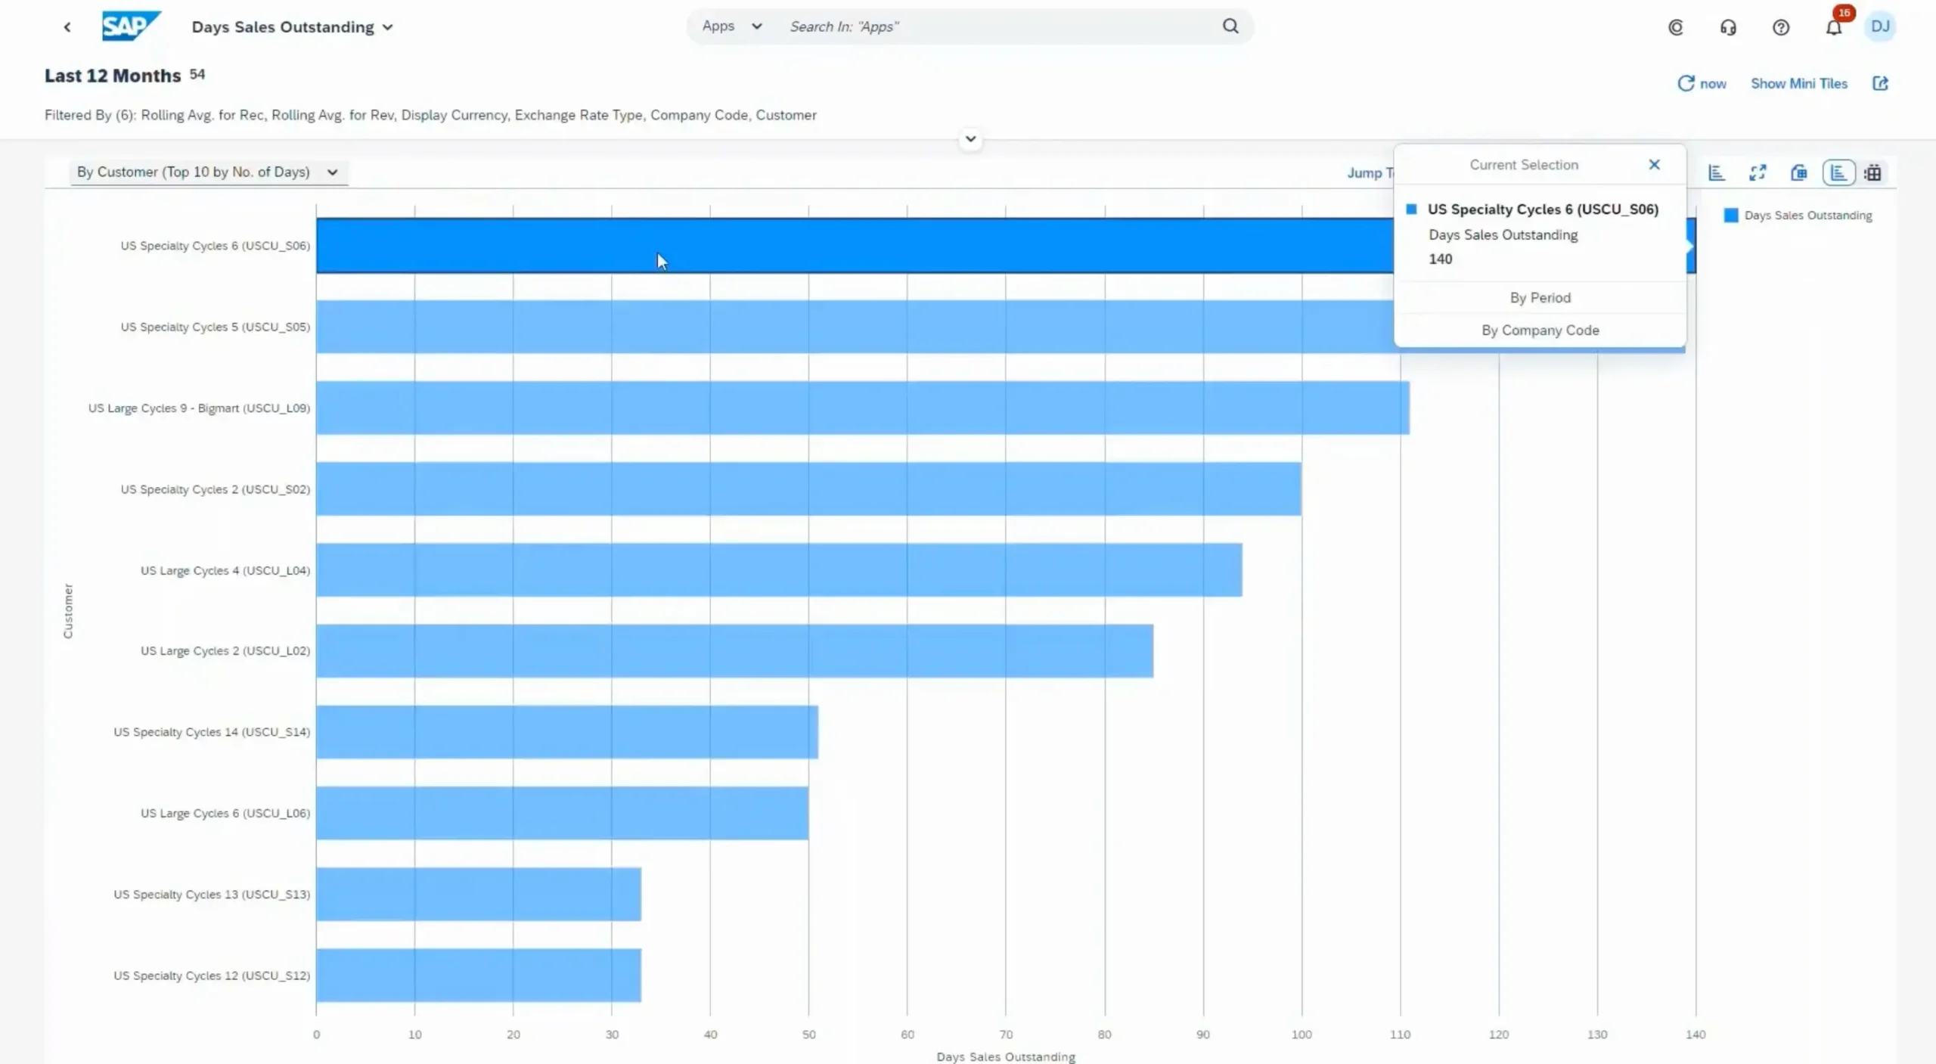The height and width of the screenshot is (1064, 1936).
Task: Click the share icon beside Show Mini Tiles
Action: [1880, 83]
